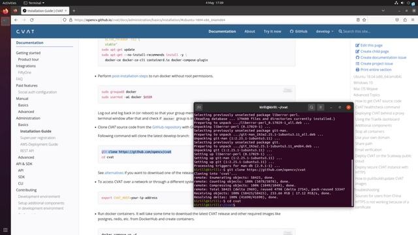This screenshot has height=235, width=418.
Task: Open Product tour in sidebar
Action: [x=28, y=59]
